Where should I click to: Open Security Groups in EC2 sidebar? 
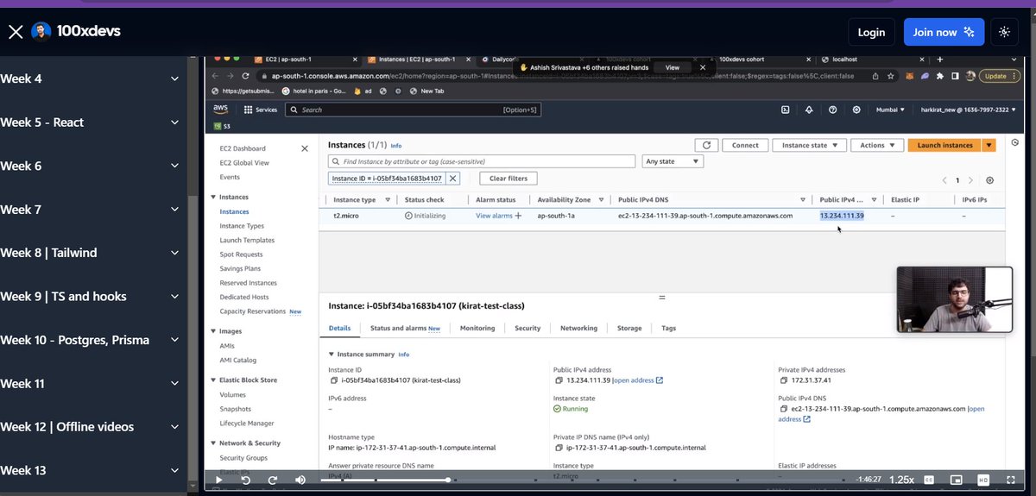[x=243, y=458]
